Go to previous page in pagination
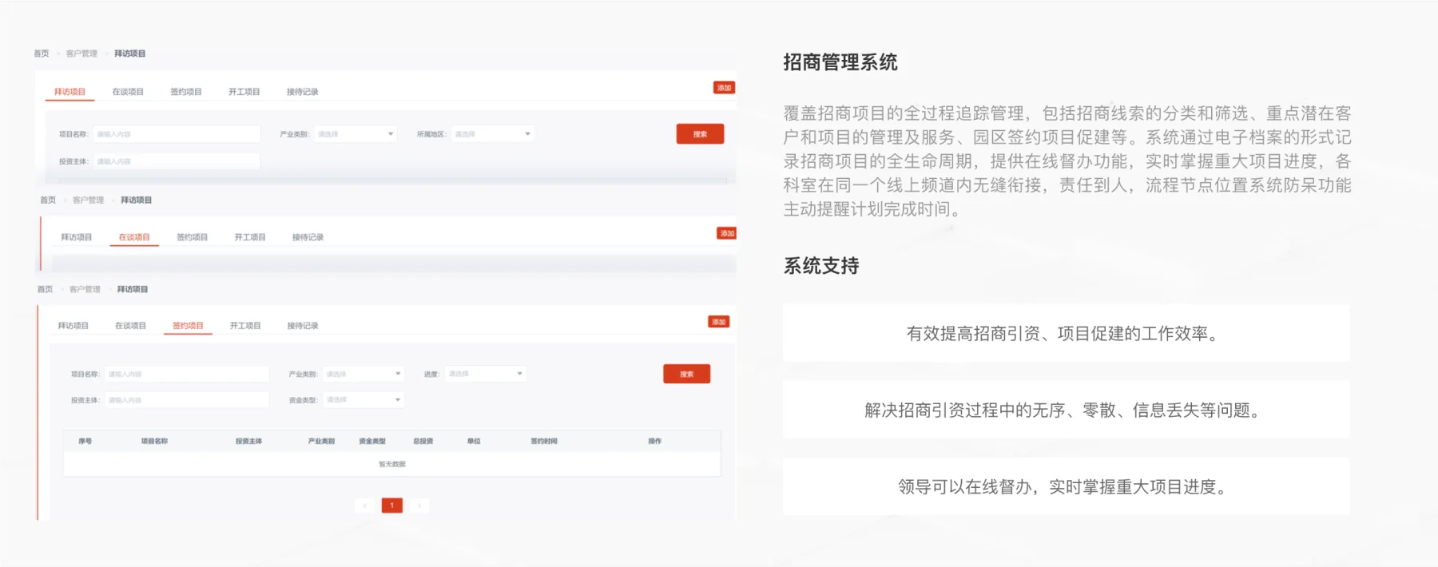This screenshot has width=1438, height=567. point(365,506)
